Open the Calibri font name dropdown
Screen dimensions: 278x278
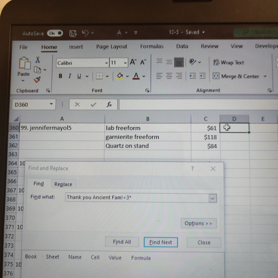tap(106, 63)
